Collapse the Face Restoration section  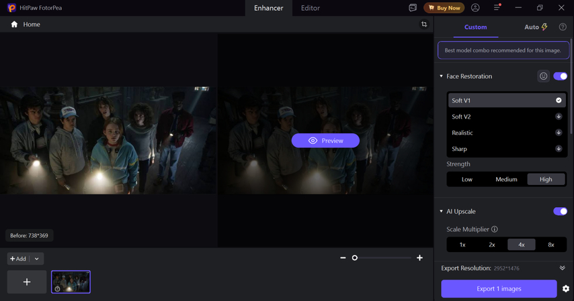pyautogui.click(x=441, y=76)
